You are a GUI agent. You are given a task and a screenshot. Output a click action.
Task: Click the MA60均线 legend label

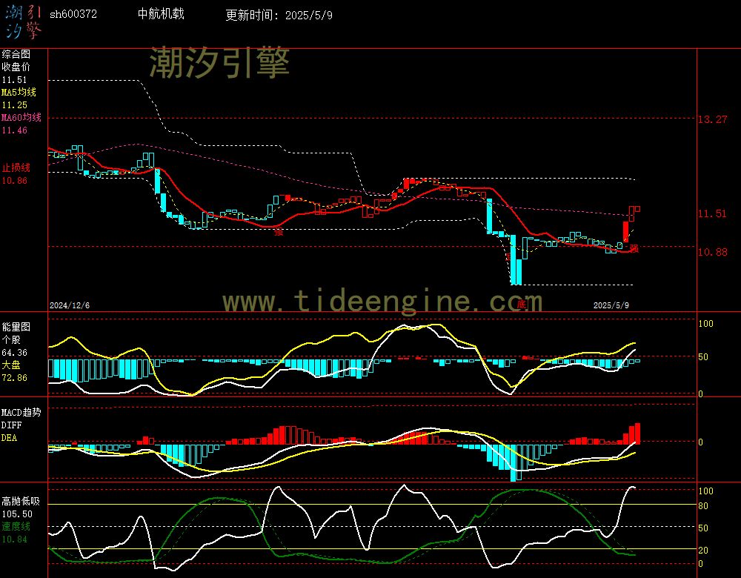[21, 117]
